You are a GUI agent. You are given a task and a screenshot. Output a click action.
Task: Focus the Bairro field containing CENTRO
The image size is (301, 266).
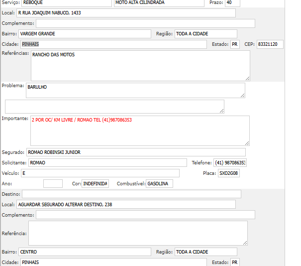tap(84, 252)
